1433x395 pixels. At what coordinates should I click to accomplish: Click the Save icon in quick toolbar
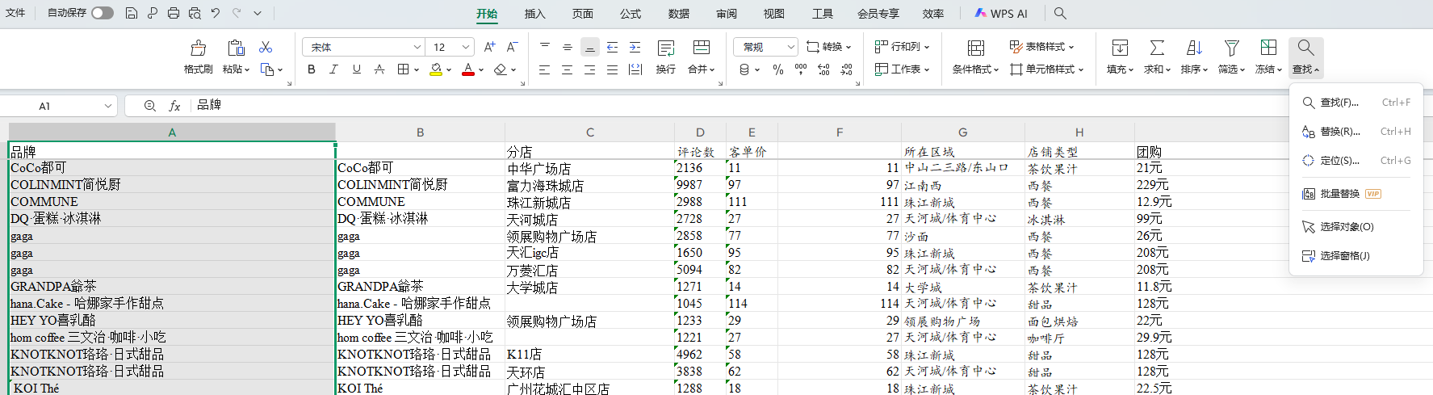click(132, 13)
